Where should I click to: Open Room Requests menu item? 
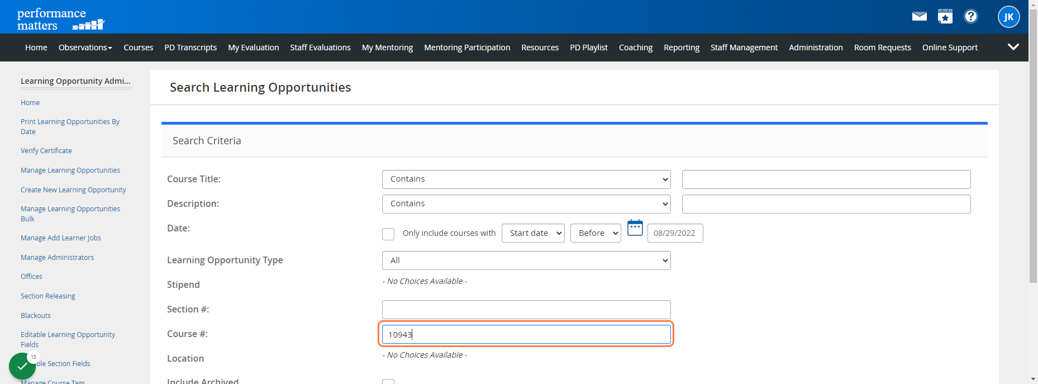coord(883,48)
